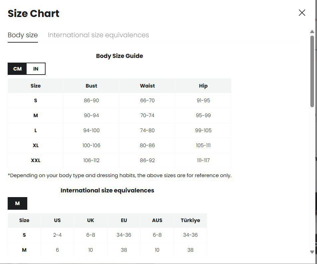Click the Bust column header
The height and width of the screenshot is (264, 317).
(91, 86)
